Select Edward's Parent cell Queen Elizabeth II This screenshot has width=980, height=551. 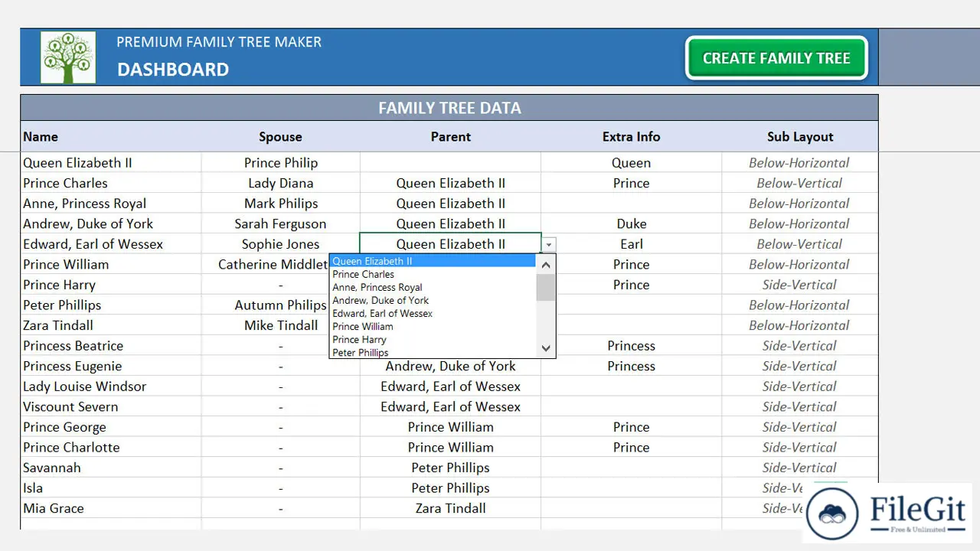click(x=450, y=244)
